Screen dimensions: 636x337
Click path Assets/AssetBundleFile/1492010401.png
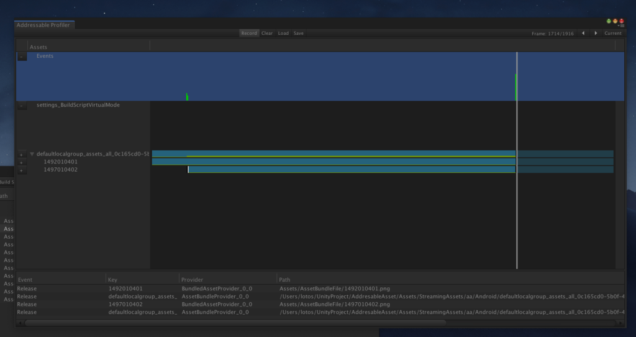(x=335, y=289)
